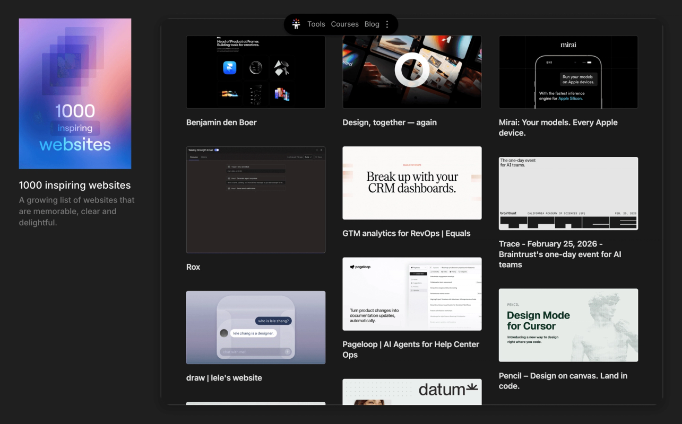The image size is (682, 424).
Task: Open the 1000 inspiring websites cover image
Action: point(75,94)
